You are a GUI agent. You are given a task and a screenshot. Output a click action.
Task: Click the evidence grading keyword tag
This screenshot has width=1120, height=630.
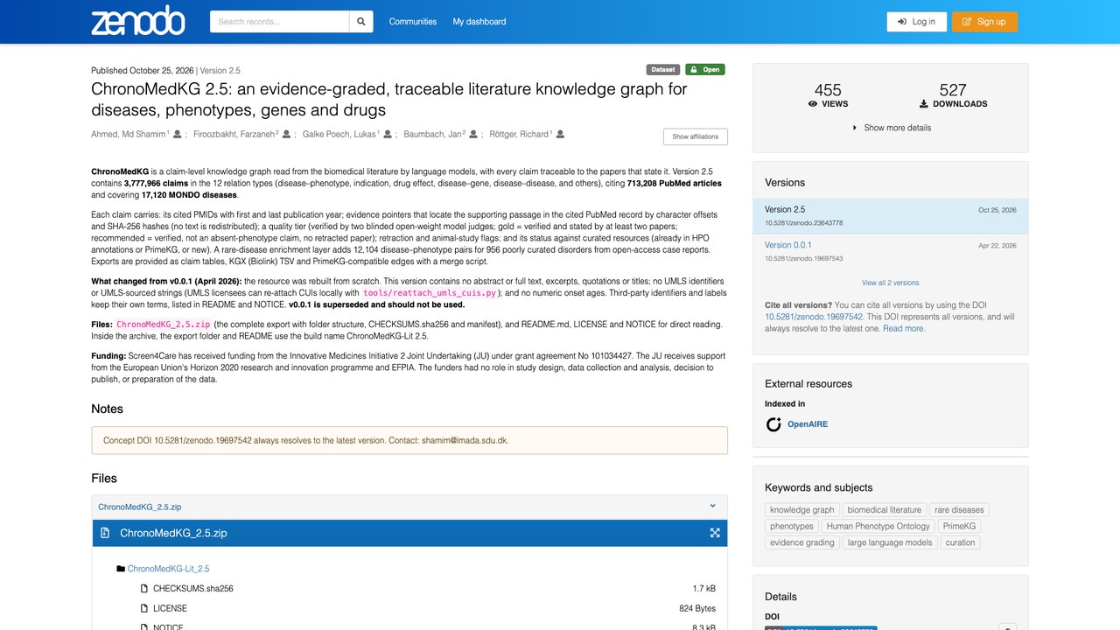click(802, 542)
